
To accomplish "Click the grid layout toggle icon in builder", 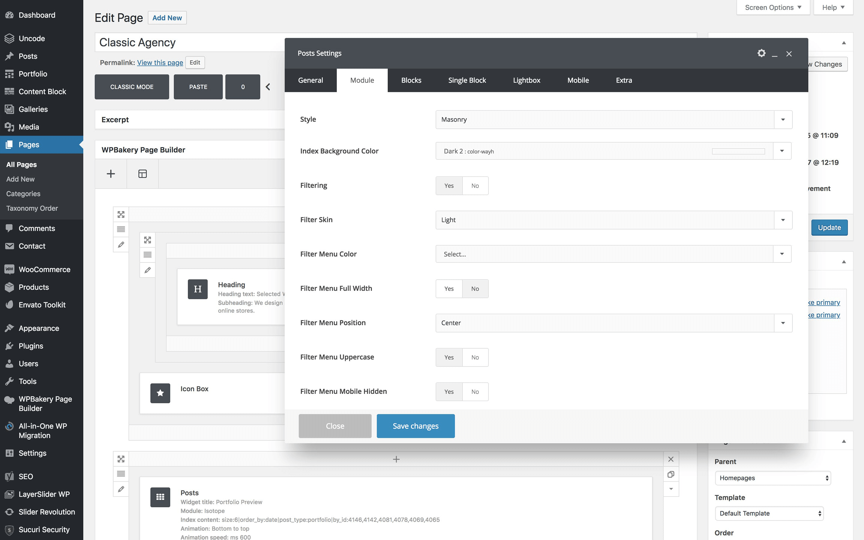I will coord(142,174).
